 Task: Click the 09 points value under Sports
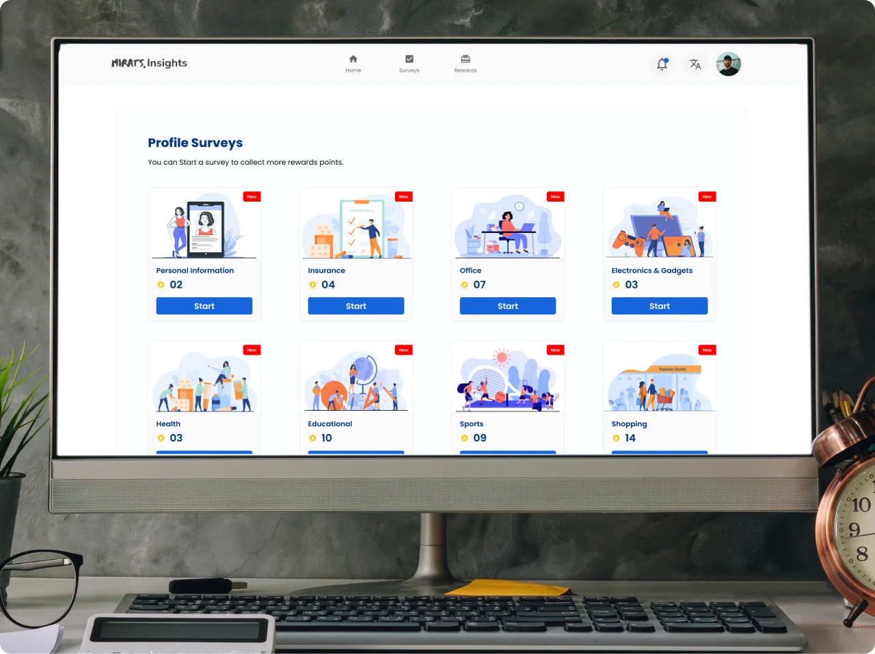coord(480,438)
